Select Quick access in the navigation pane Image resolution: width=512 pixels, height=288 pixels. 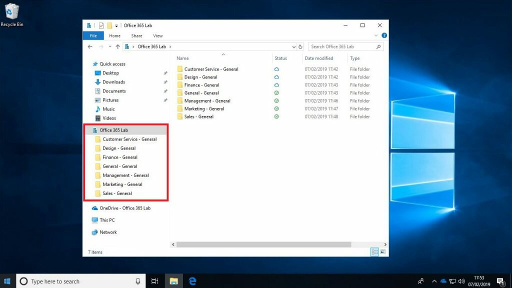112,64
